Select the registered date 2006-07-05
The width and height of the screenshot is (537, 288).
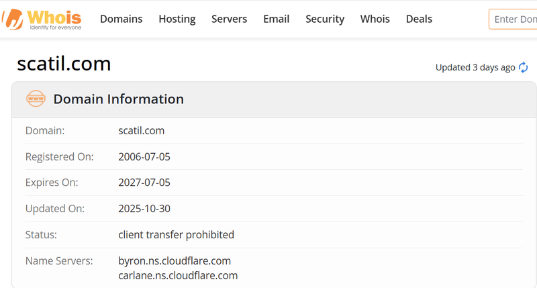pos(144,156)
